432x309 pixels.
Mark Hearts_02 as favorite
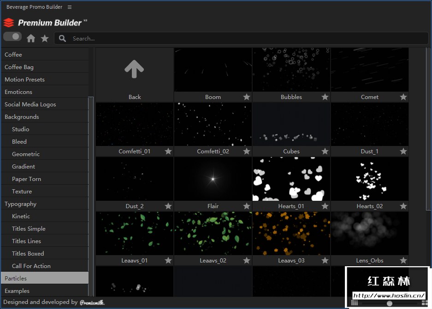403,206
